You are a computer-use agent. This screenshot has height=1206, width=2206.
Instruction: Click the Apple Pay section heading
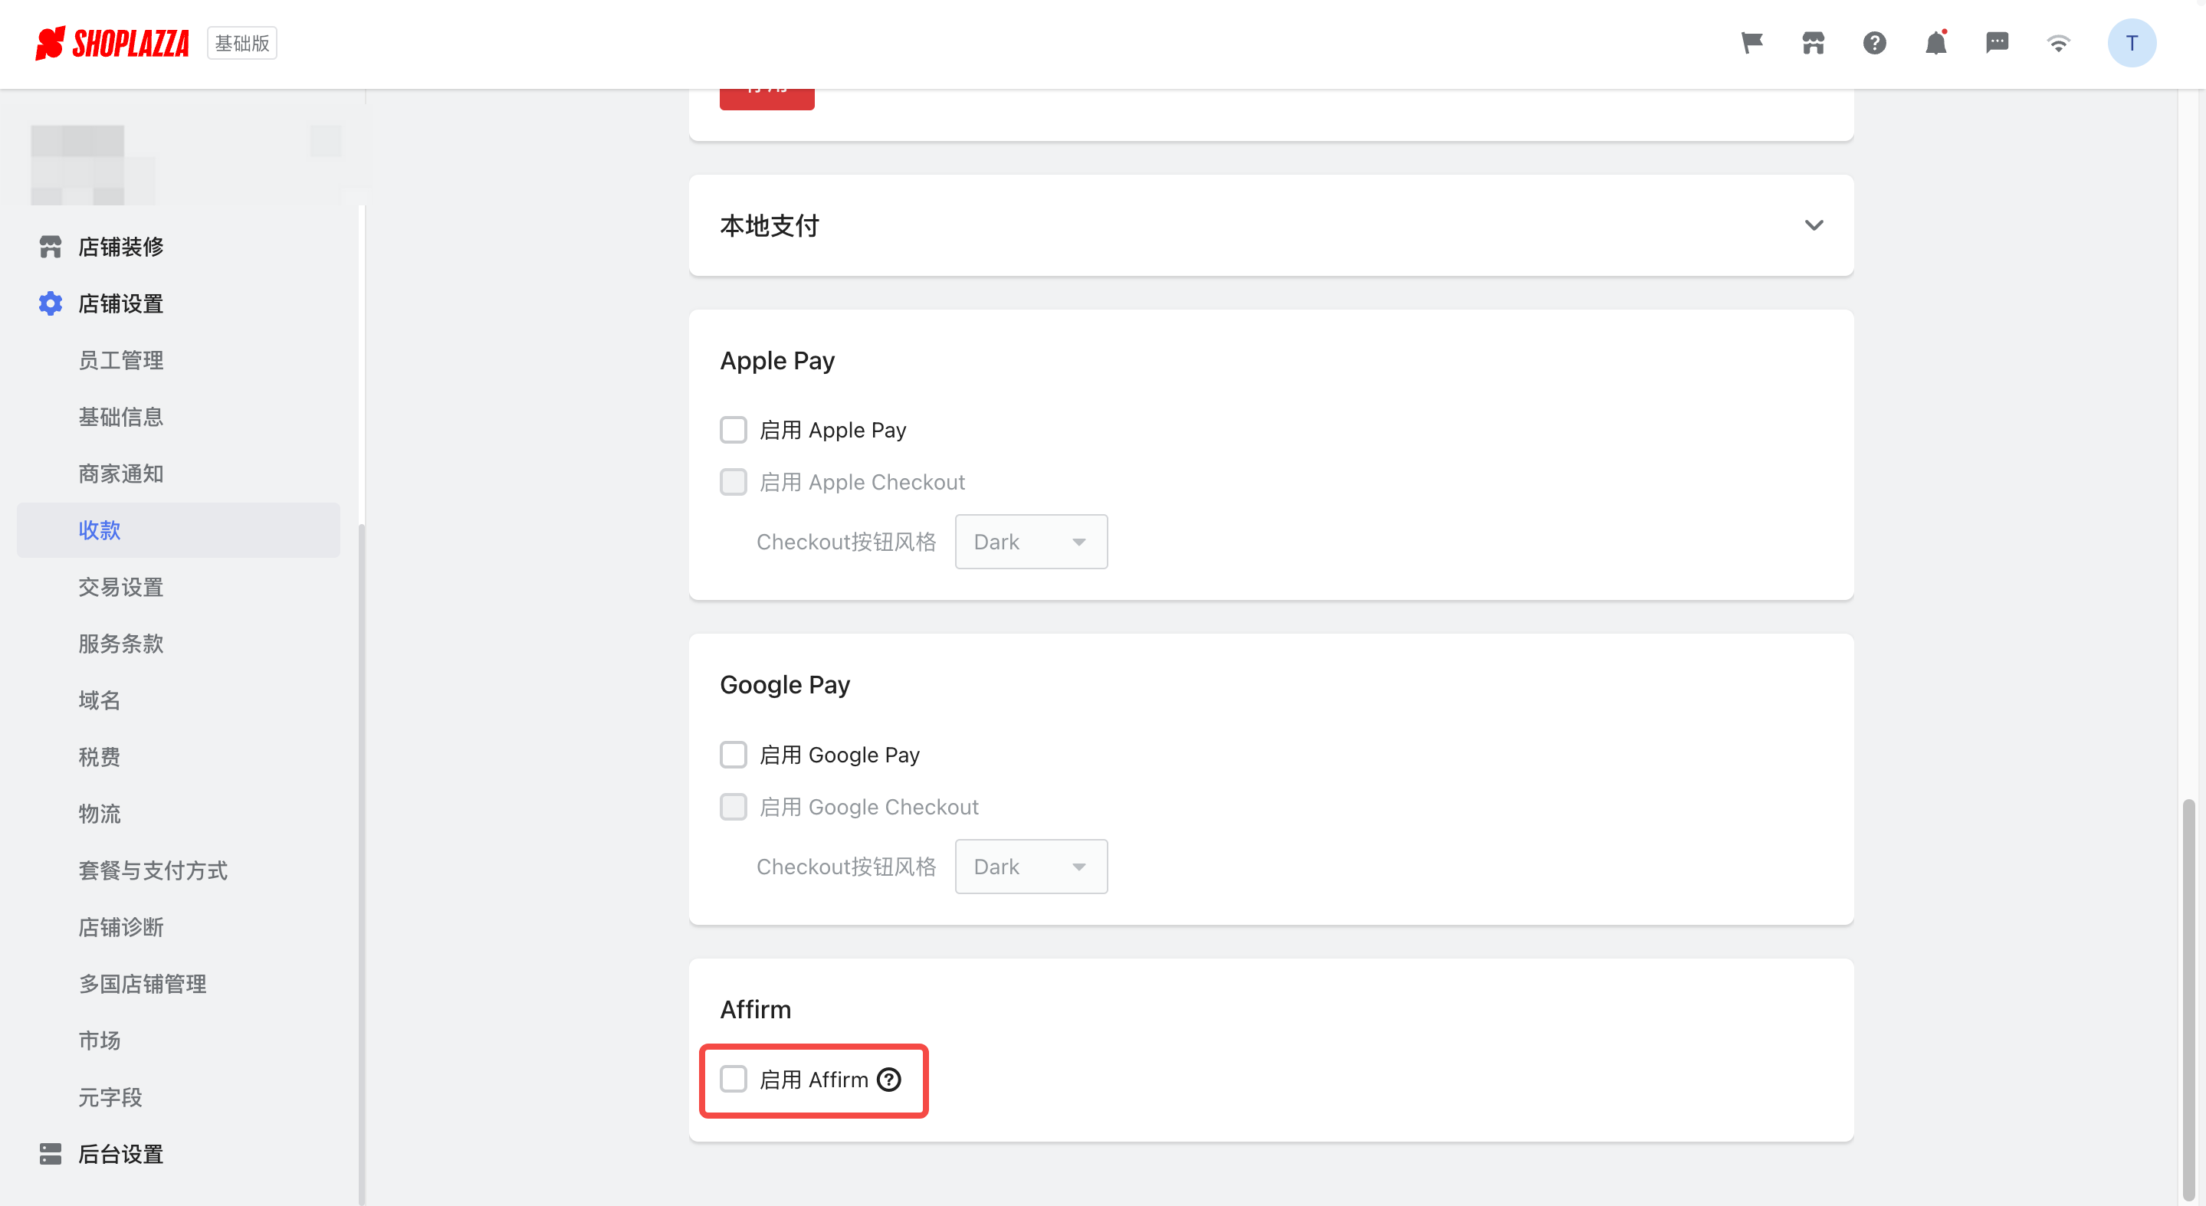click(776, 360)
